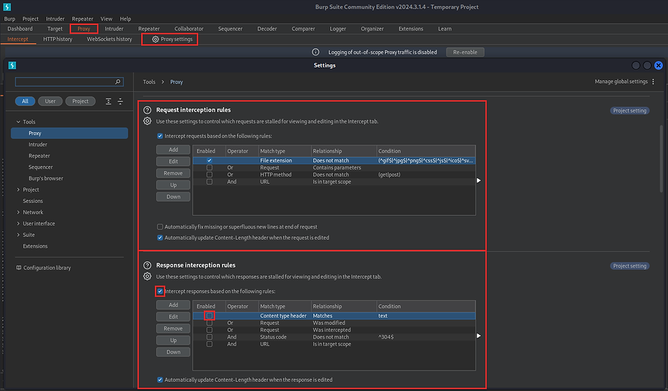The image size is (668, 391).
Task: Click the Configuration library book icon
Action: tap(18, 268)
